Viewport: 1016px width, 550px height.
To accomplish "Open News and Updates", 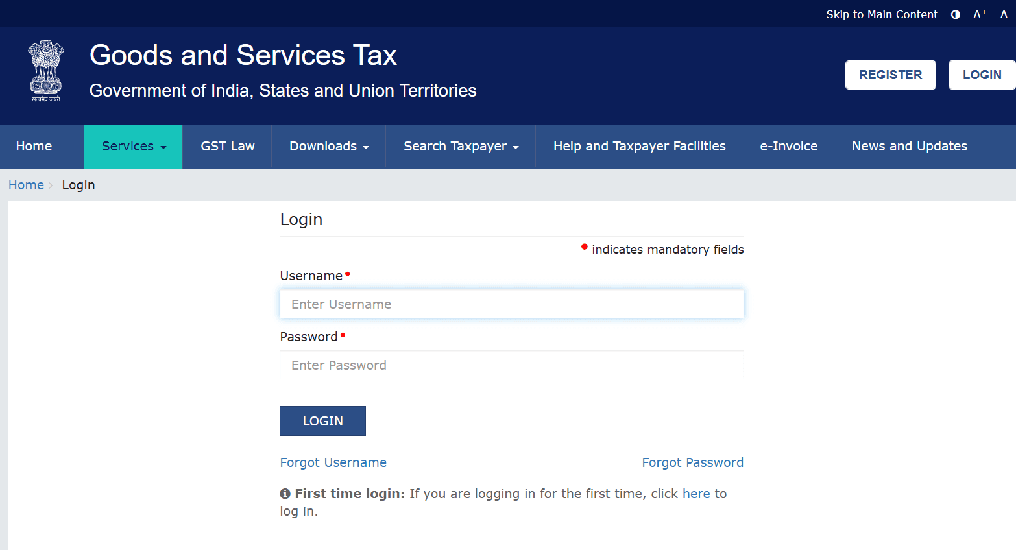I will 909,146.
